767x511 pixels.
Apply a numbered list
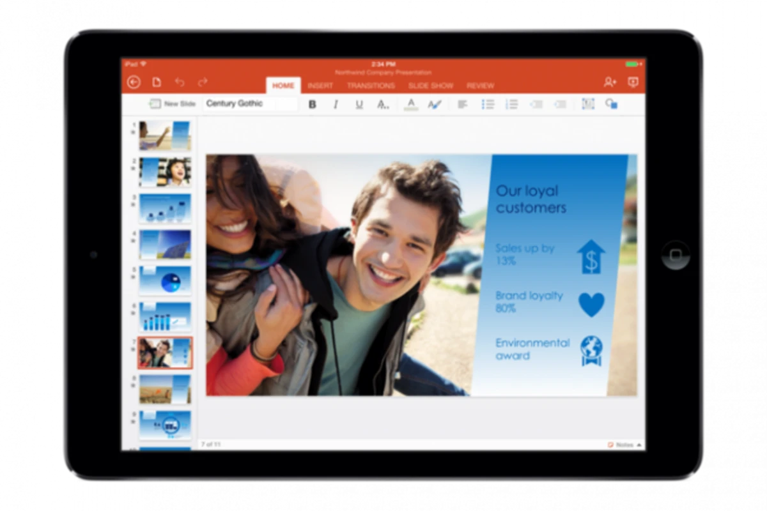(x=511, y=104)
